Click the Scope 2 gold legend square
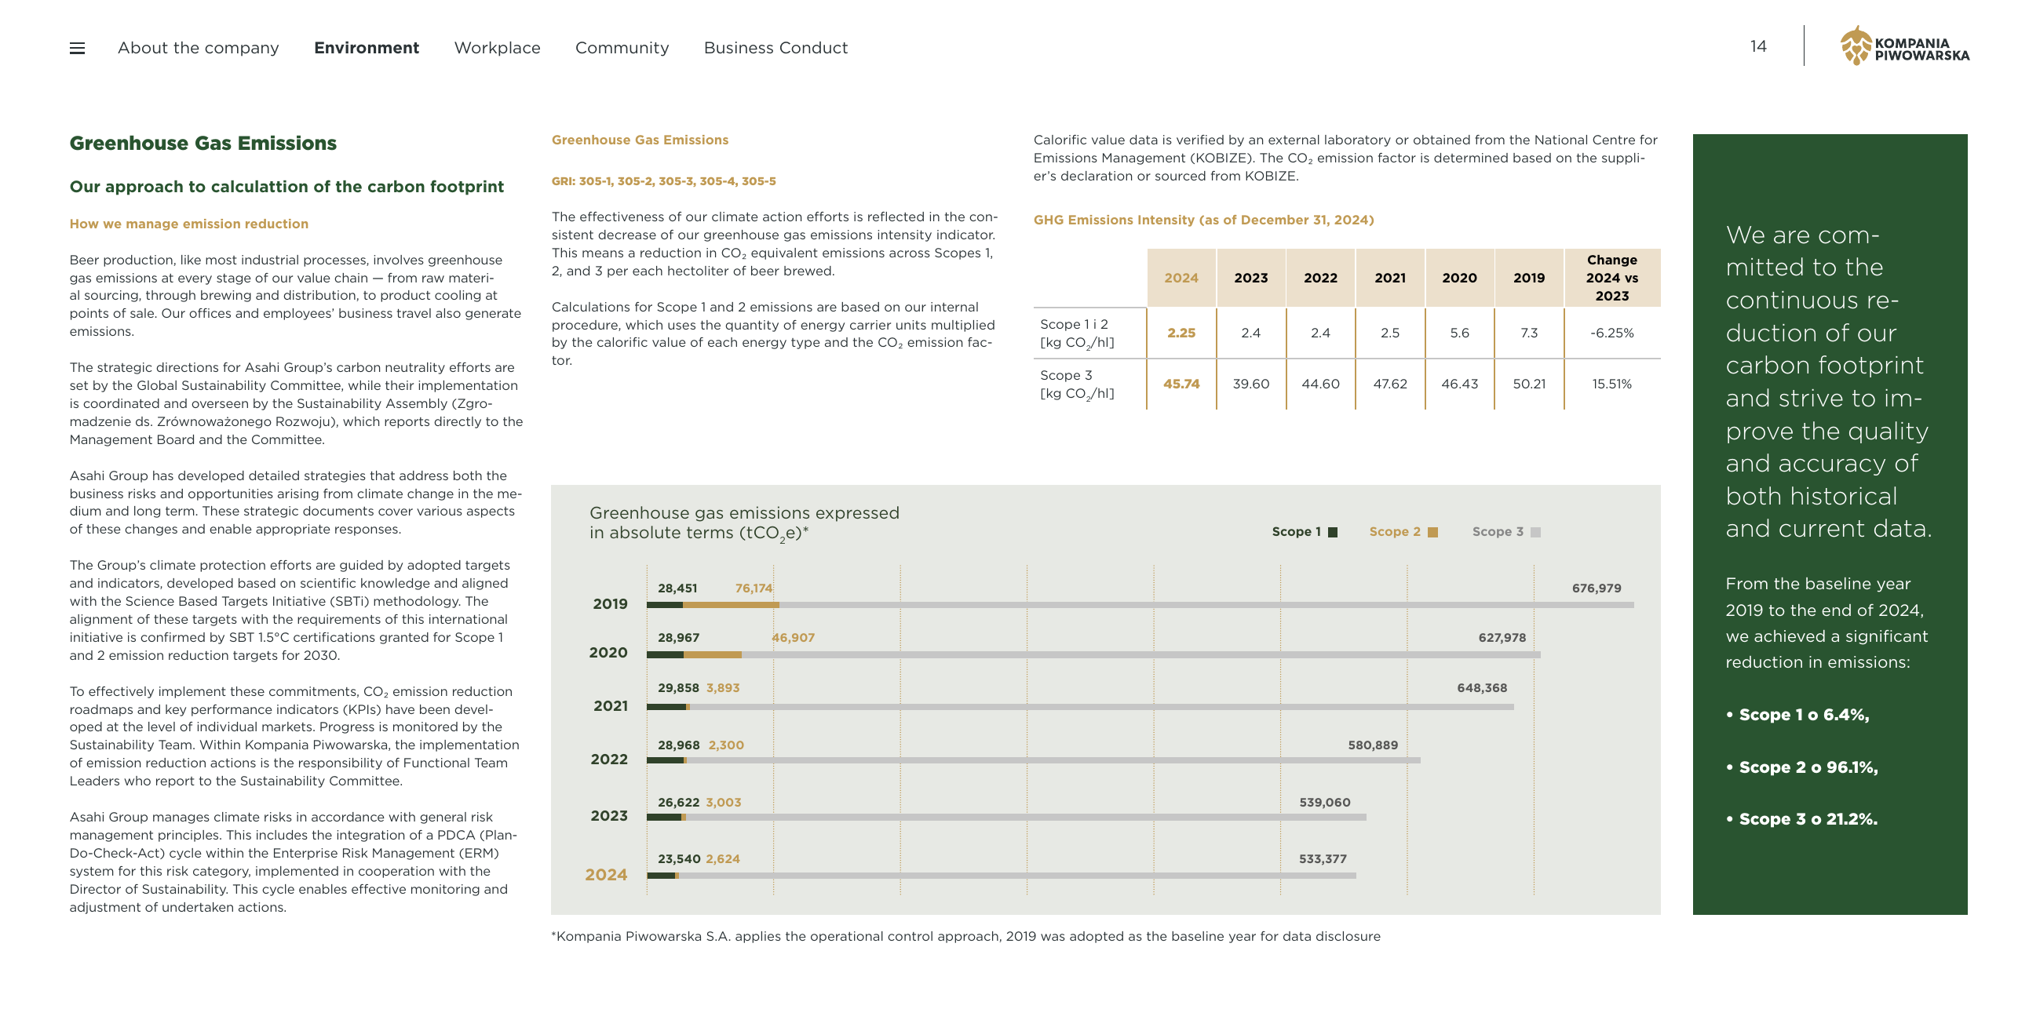The width and height of the screenshot is (2040, 1020). [1432, 532]
